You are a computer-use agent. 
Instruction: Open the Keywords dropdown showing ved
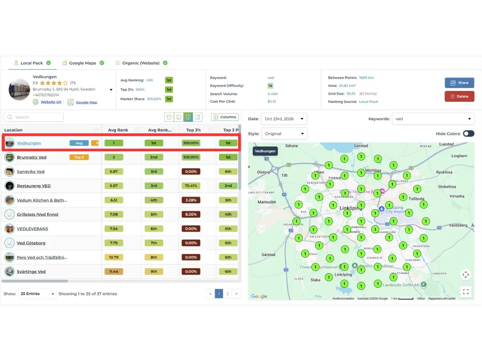tap(433, 119)
